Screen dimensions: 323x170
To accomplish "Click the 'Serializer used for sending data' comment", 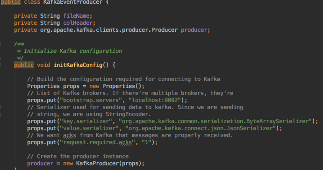I will click(135, 107).
